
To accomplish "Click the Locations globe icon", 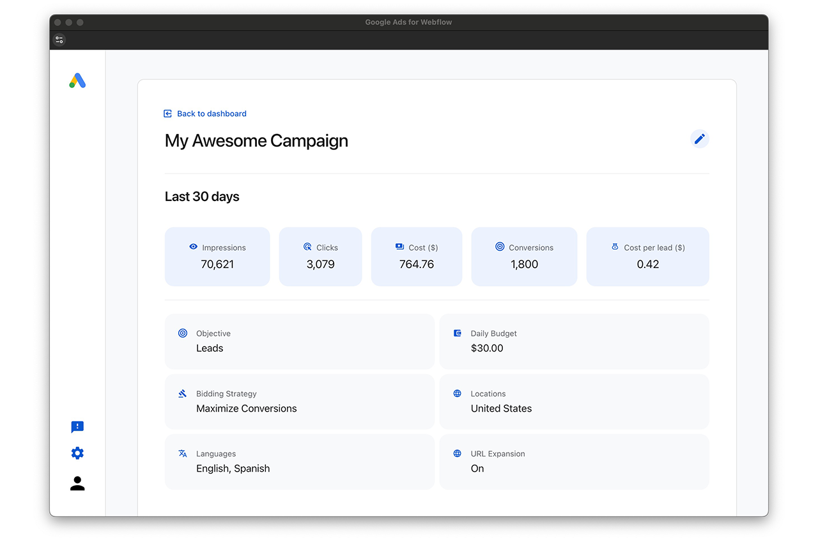I will [x=457, y=393].
